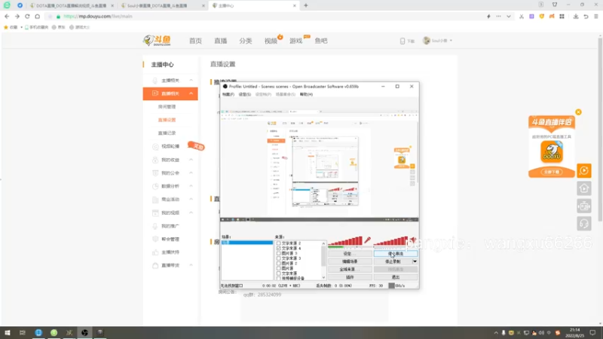Open the OBS 帮助(H) menu
The width and height of the screenshot is (603, 339).
point(307,94)
